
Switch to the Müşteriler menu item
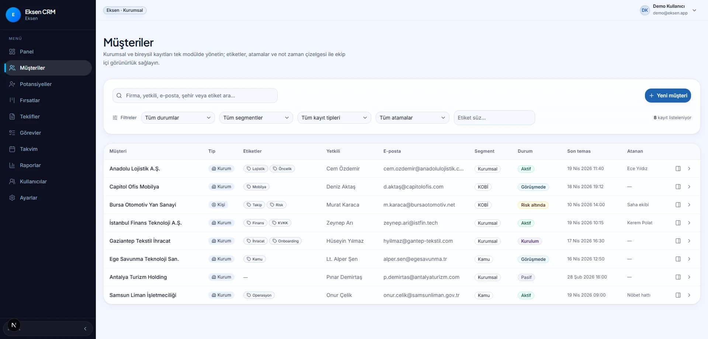pos(32,68)
